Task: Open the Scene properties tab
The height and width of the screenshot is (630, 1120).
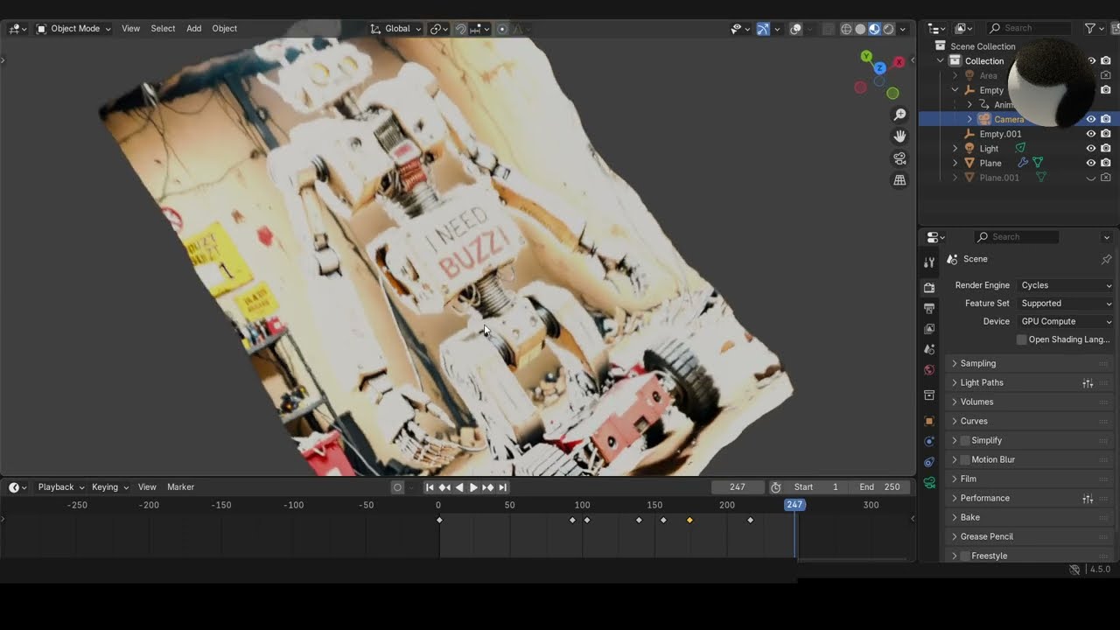Action: coord(929,349)
